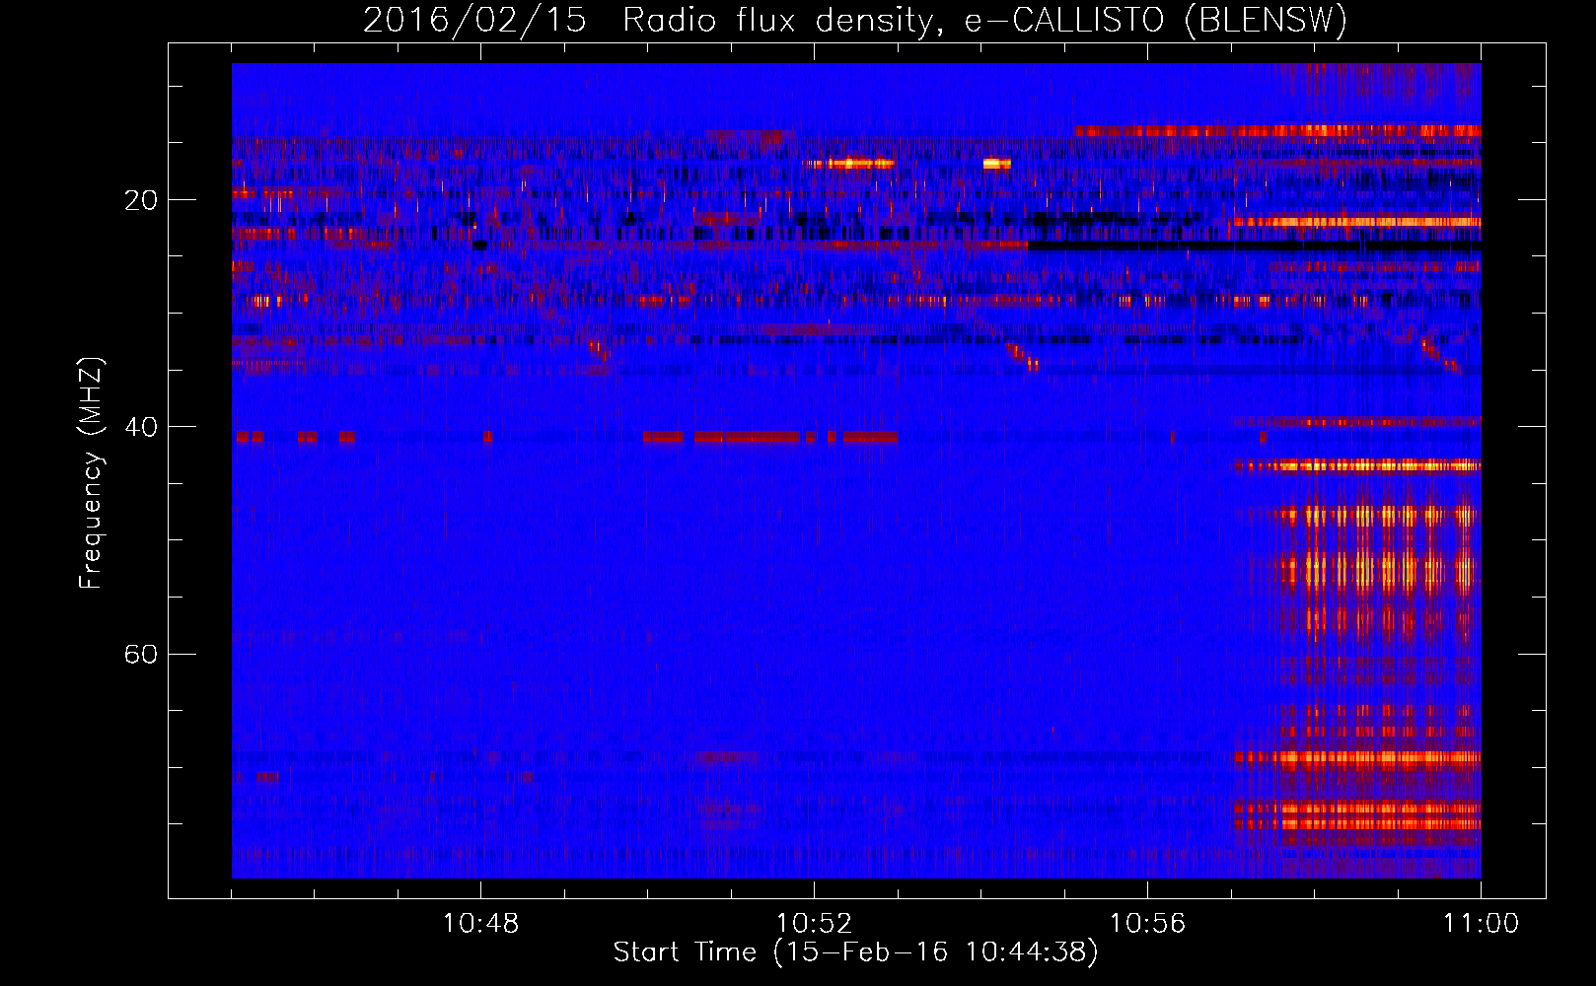This screenshot has height=986, width=1596.
Task: Click the "Start Time (15-Feb-16 10:44:38)" label
Action: click(x=855, y=952)
